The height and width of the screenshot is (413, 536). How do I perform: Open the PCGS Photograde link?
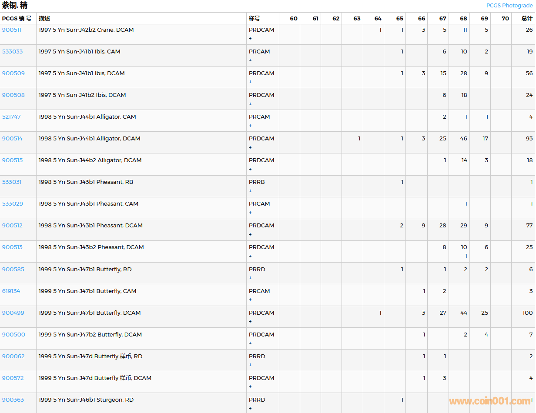coord(509,6)
